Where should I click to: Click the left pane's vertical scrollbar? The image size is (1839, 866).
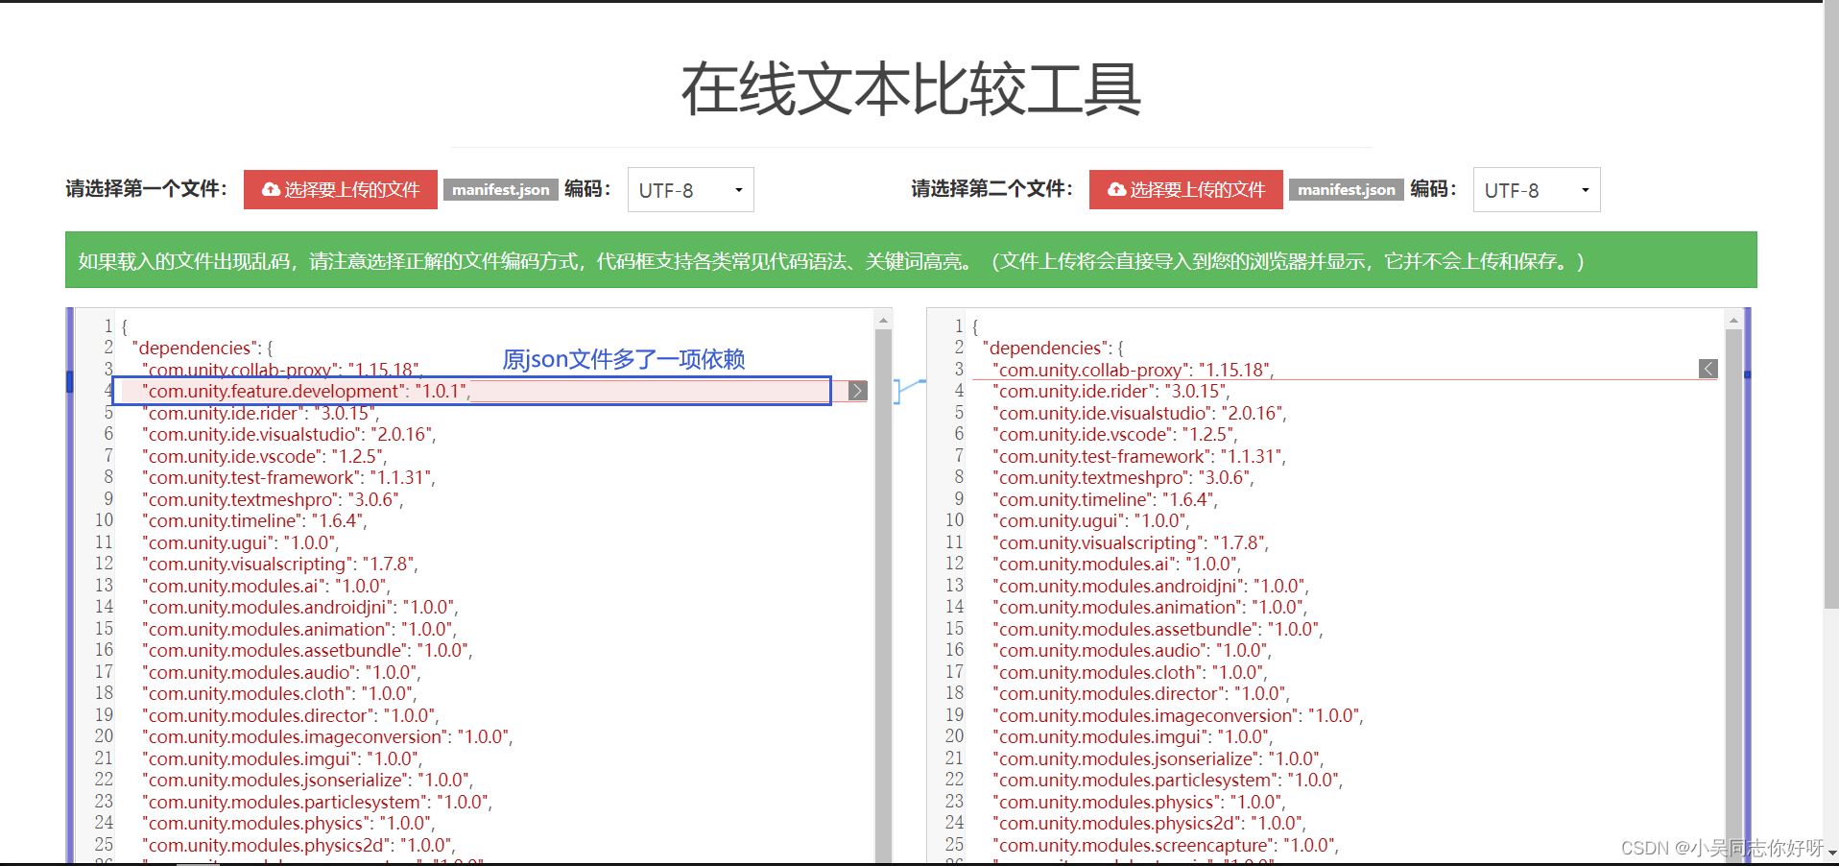coord(882,576)
